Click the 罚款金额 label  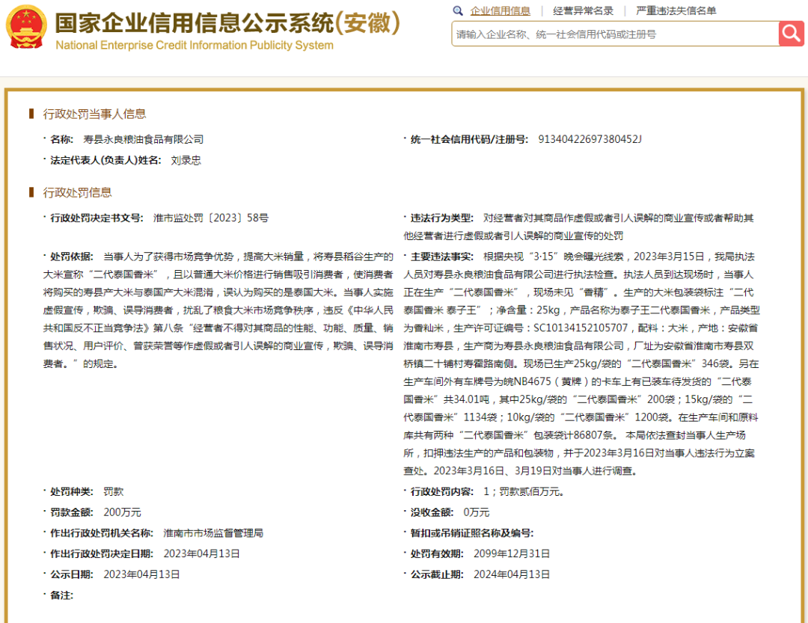click(72, 512)
